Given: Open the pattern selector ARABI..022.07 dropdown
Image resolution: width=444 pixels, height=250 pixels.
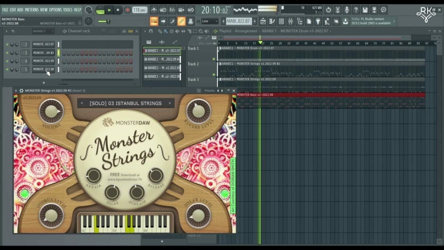Looking at the screenshot, I should pos(239,21).
